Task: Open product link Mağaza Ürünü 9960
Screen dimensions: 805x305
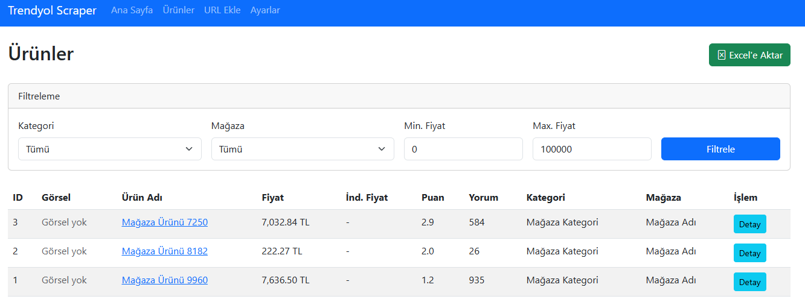Action: pyautogui.click(x=165, y=280)
